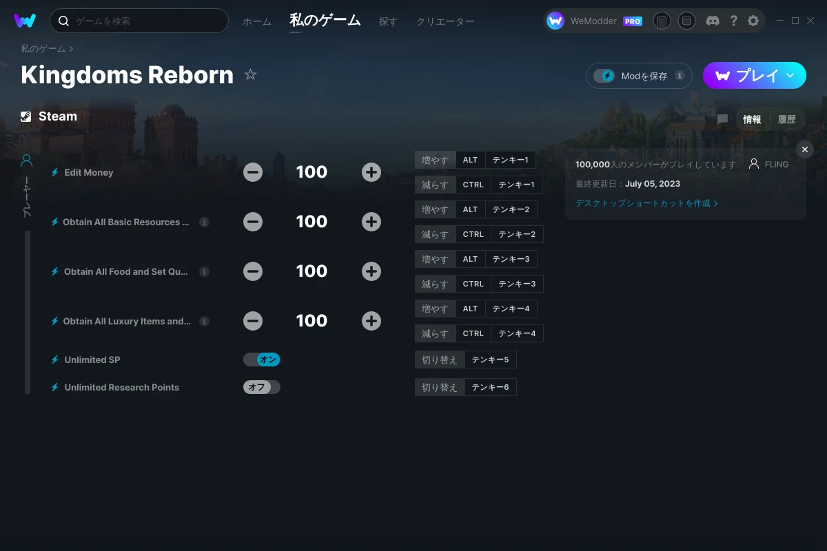Change Edit Money 増やす hotkey ALT テンキー1
Viewport: 827px width, 551px height.
(x=476, y=160)
